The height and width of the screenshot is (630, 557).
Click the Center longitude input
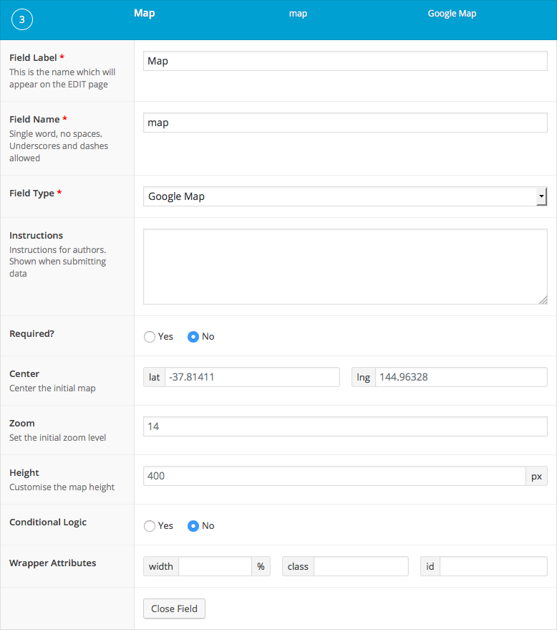tap(460, 377)
